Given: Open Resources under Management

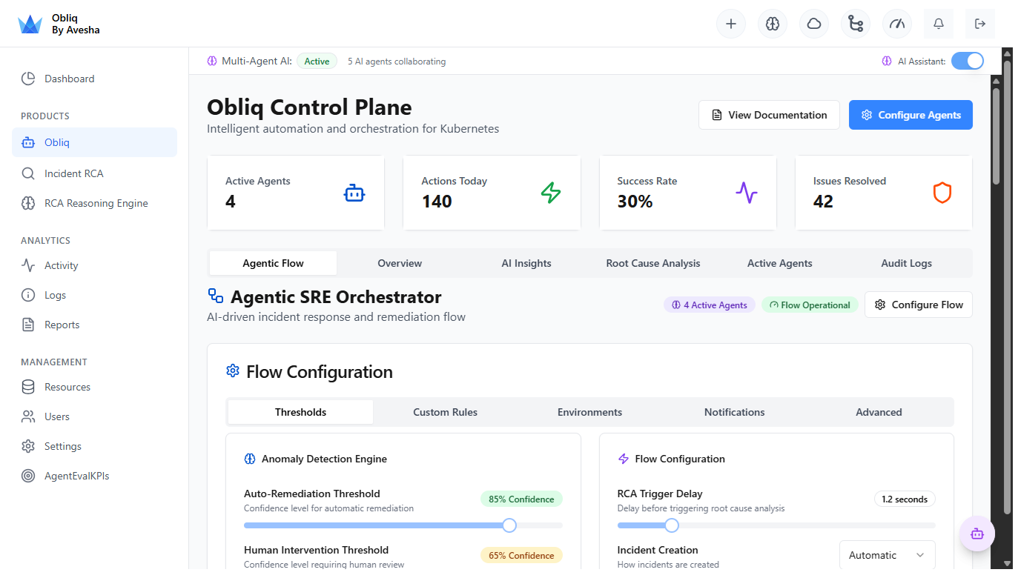Looking at the screenshot, I should 94,387.
